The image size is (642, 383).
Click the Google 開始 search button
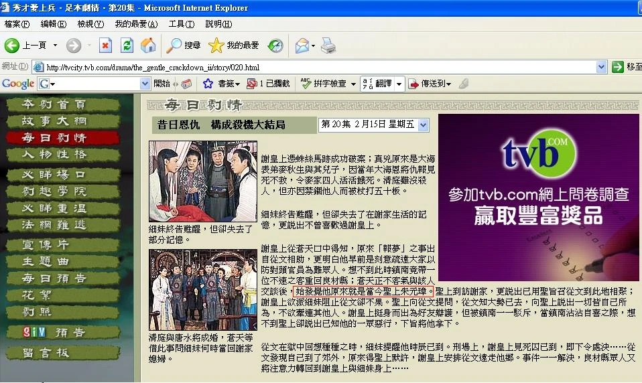(x=162, y=84)
